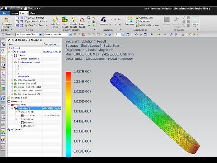Click Lock/Unlock Plane
Viewport: 217px width, 163px height.
pos(36,21)
